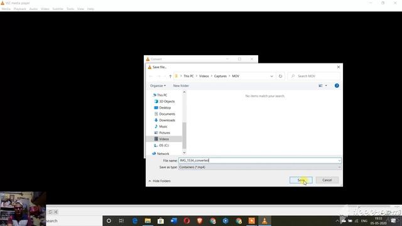This screenshot has width=402, height=226.
Task: Open the Save dialog help icon
Action: pos(337,85)
